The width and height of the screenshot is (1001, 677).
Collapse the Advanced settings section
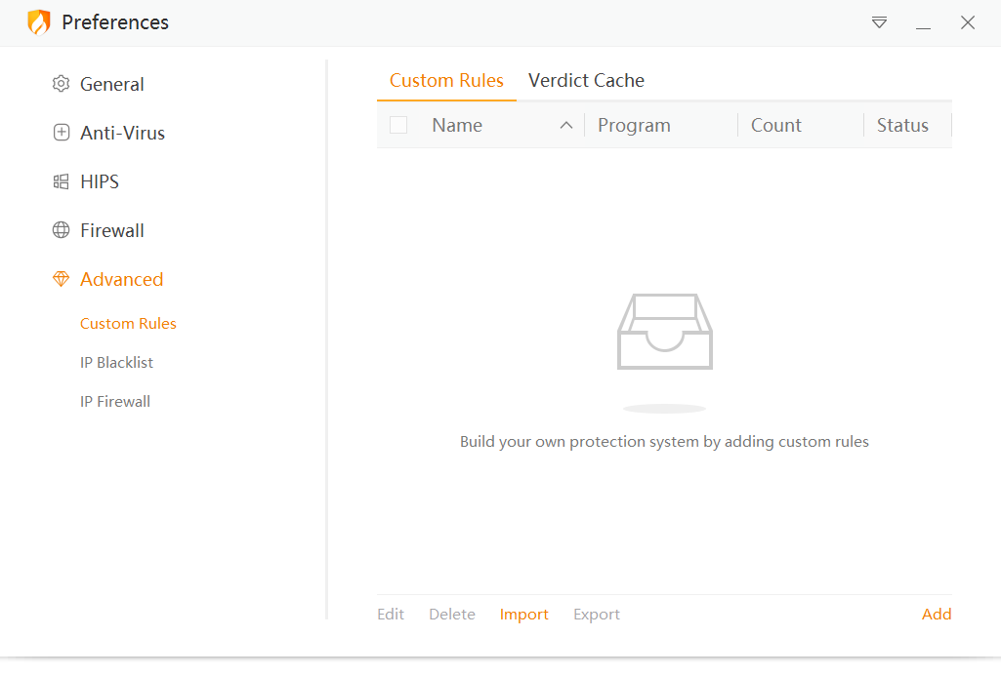click(121, 279)
